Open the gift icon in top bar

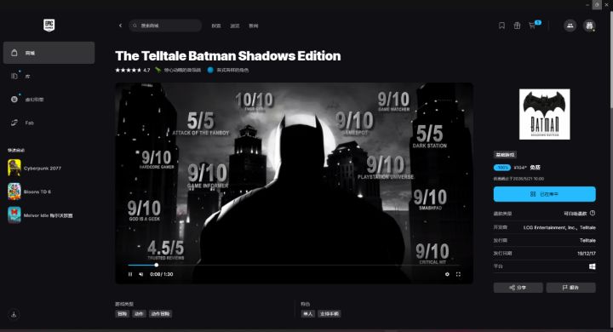517,26
